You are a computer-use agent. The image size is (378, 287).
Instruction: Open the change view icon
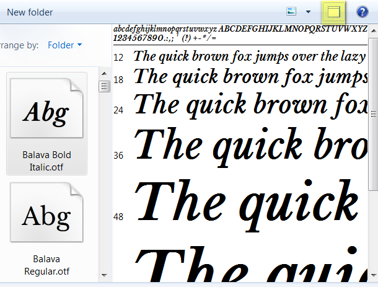pyautogui.click(x=291, y=11)
